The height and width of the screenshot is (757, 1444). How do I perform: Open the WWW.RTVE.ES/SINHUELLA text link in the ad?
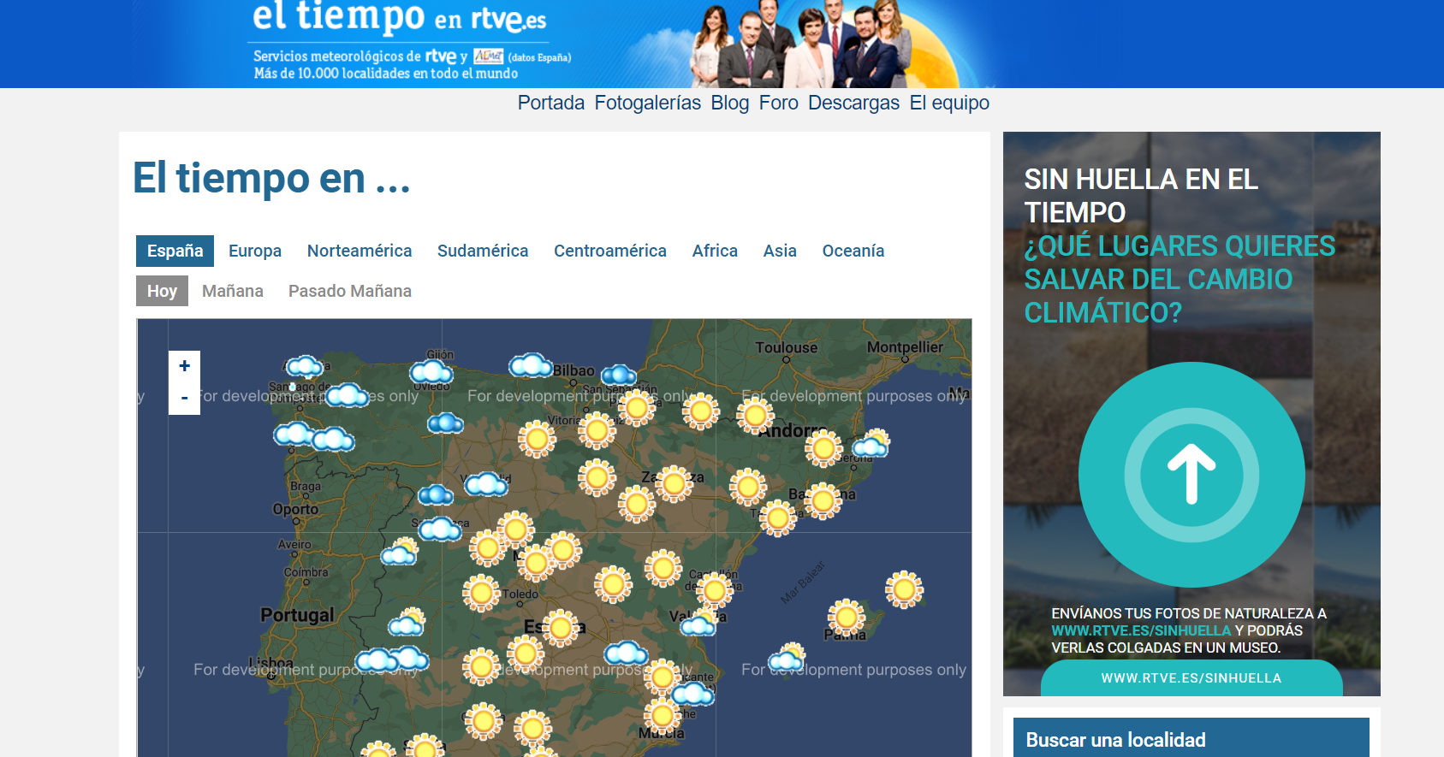click(1141, 630)
